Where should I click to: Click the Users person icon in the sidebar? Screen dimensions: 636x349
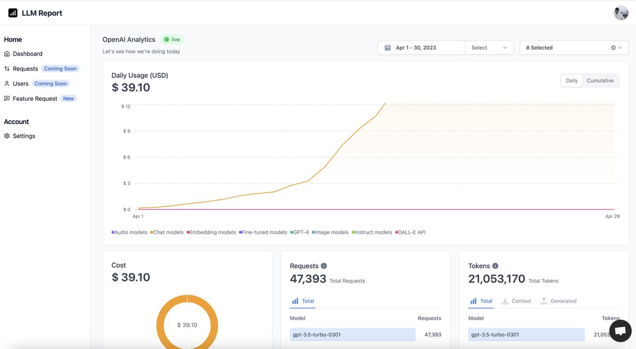coord(7,83)
